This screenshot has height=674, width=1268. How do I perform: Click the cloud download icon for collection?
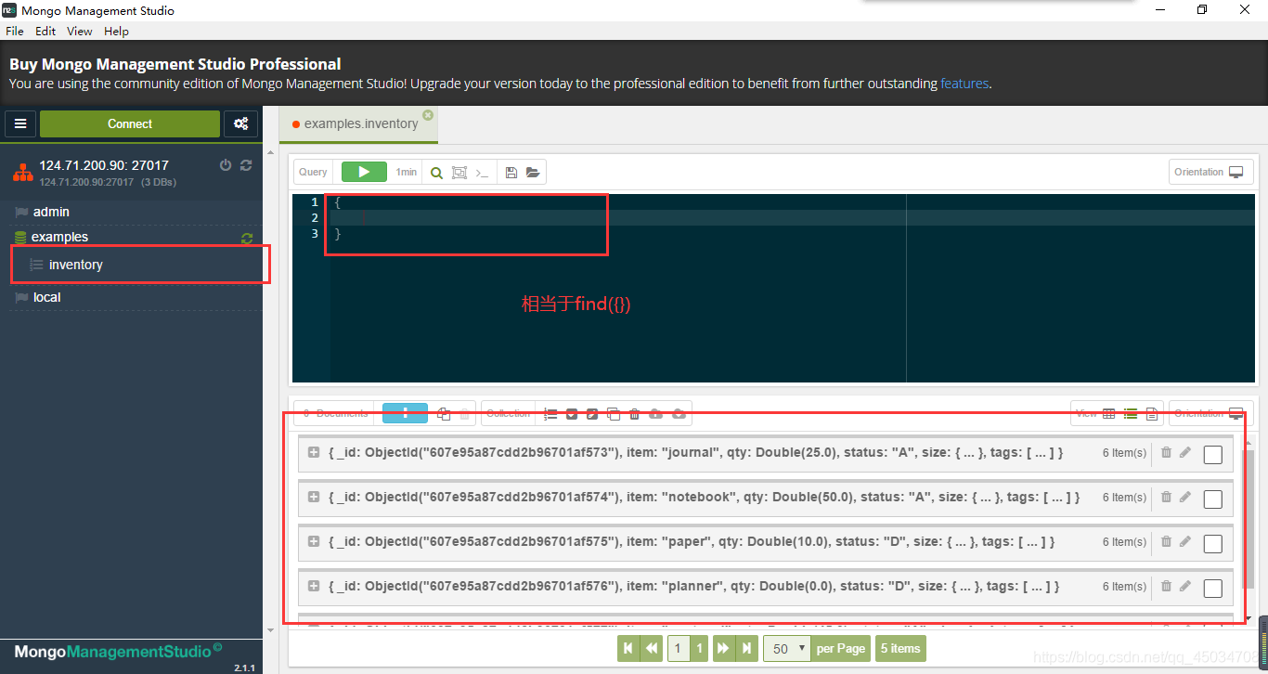[x=679, y=414]
